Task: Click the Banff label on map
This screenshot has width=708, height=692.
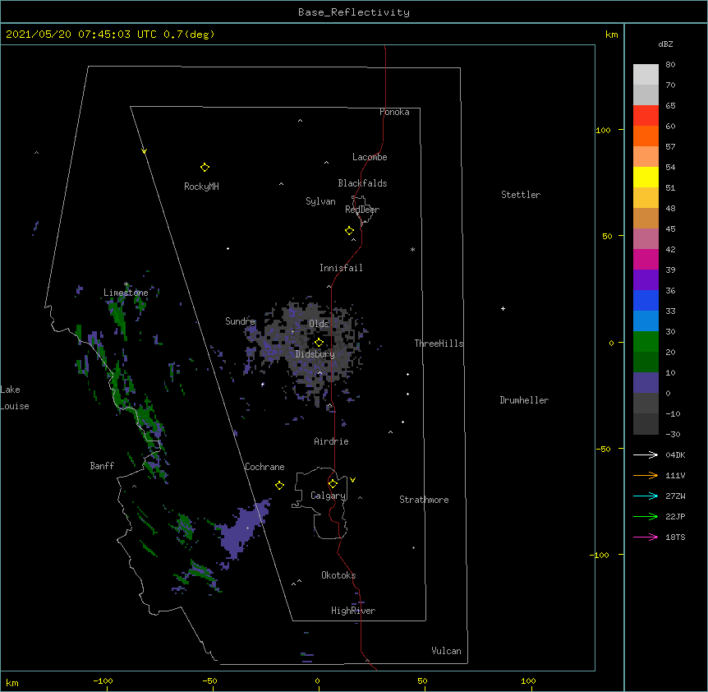Action: tap(102, 466)
